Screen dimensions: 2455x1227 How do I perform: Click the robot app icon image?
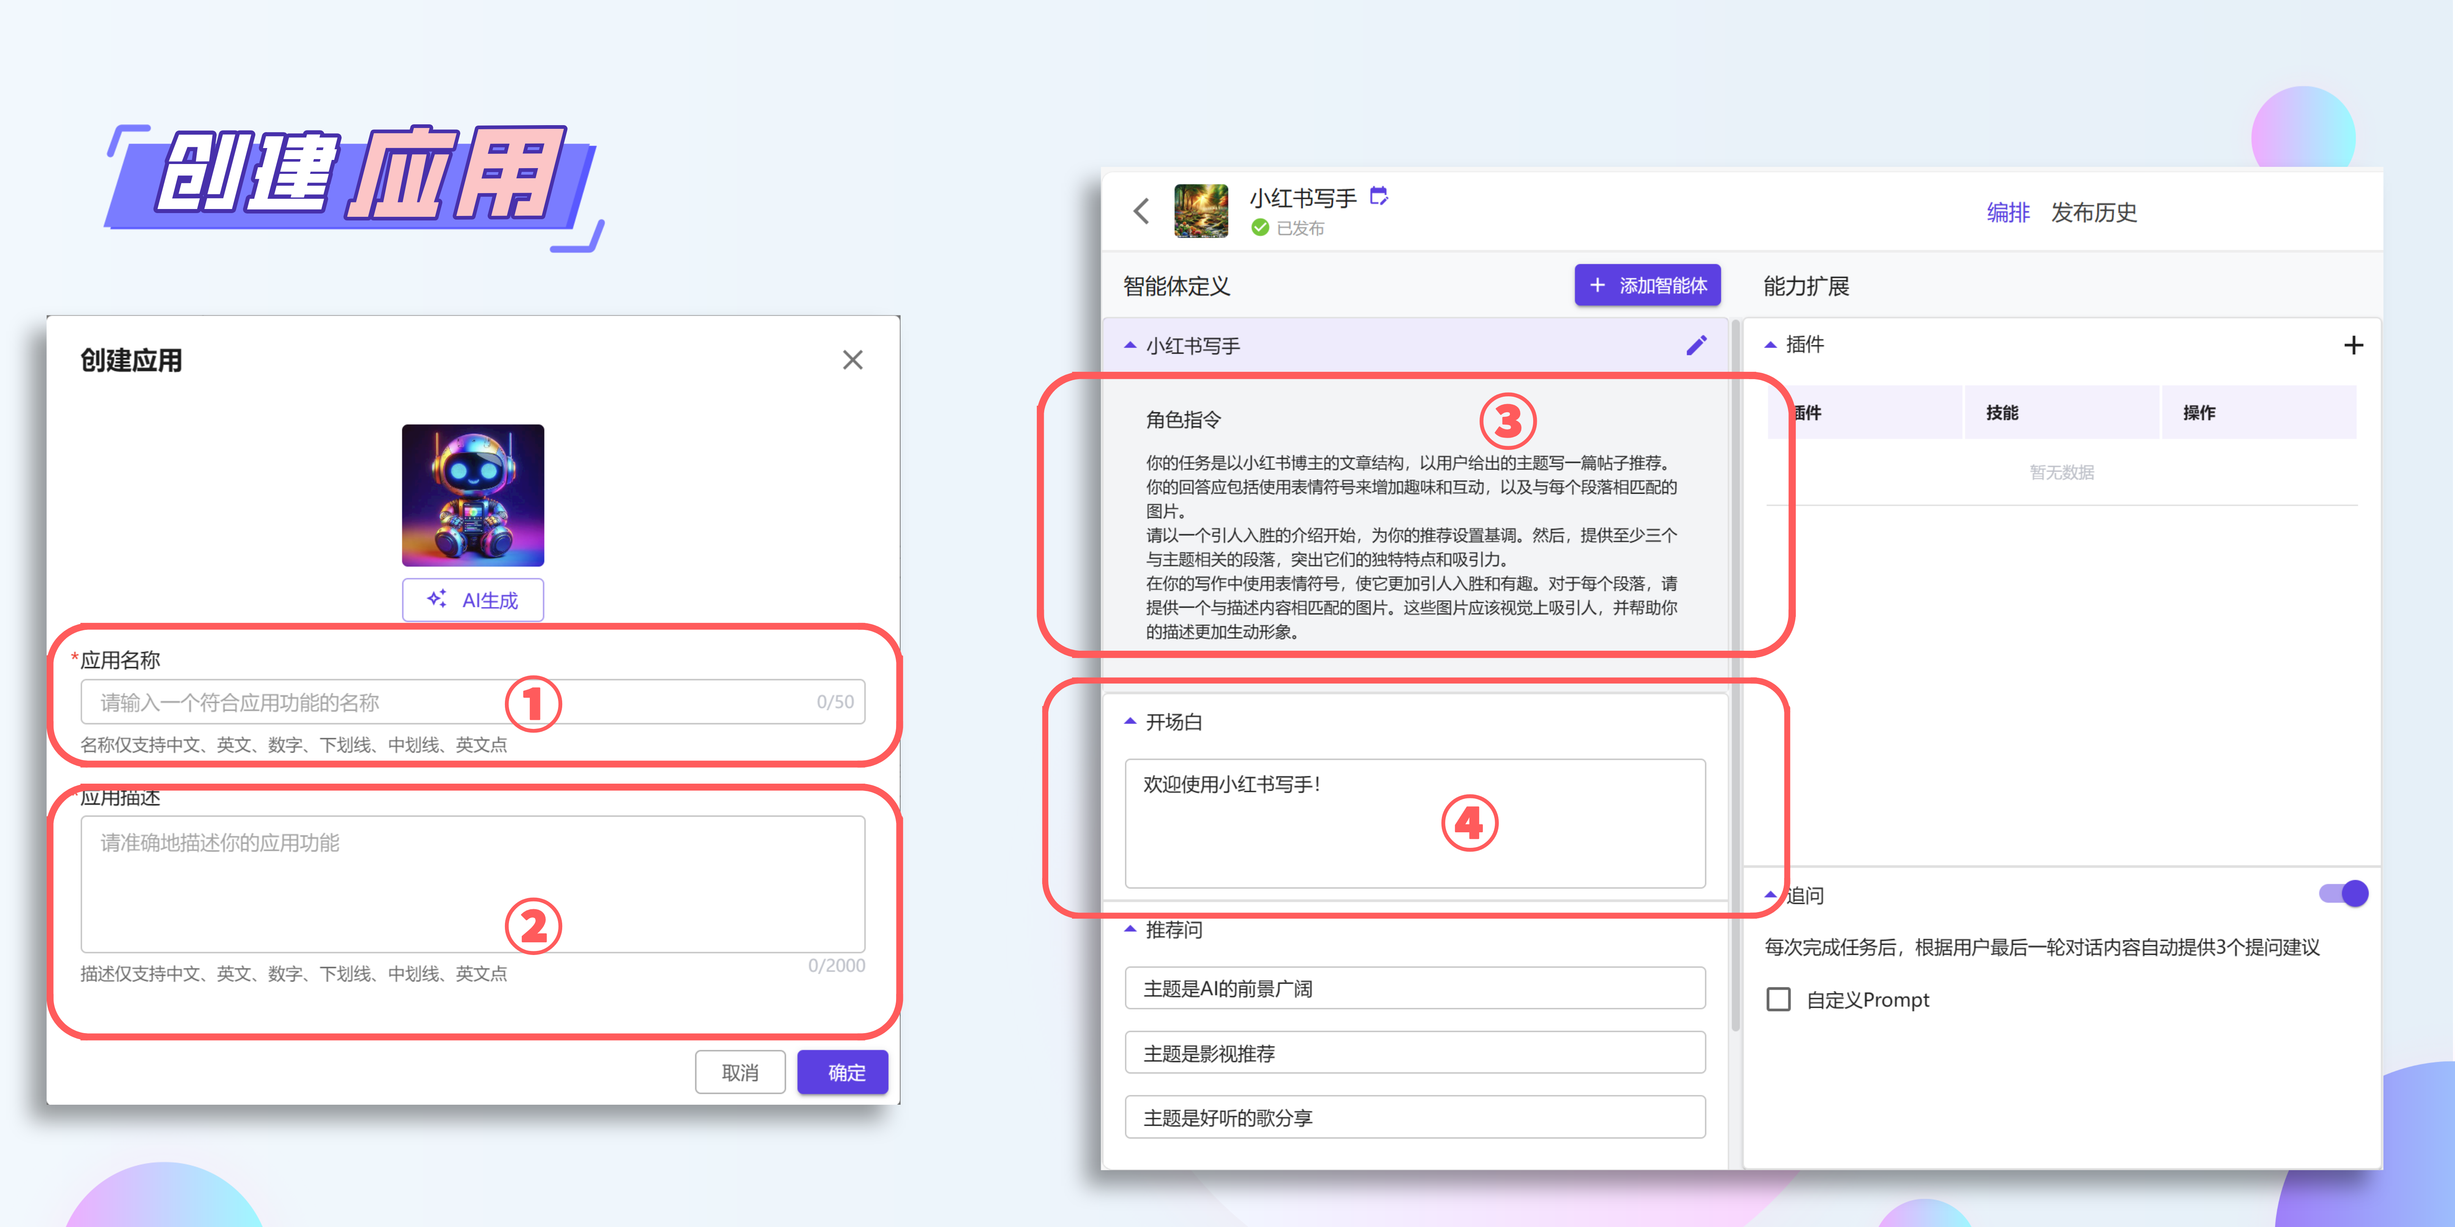point(473,495)
